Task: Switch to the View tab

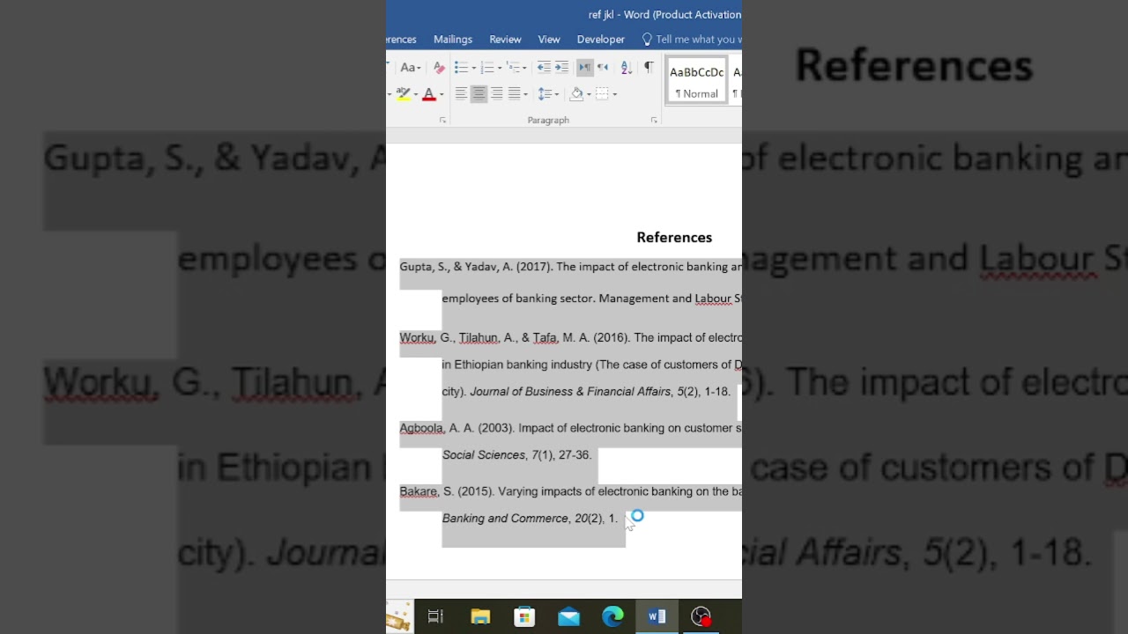Action: pos(549,39)
